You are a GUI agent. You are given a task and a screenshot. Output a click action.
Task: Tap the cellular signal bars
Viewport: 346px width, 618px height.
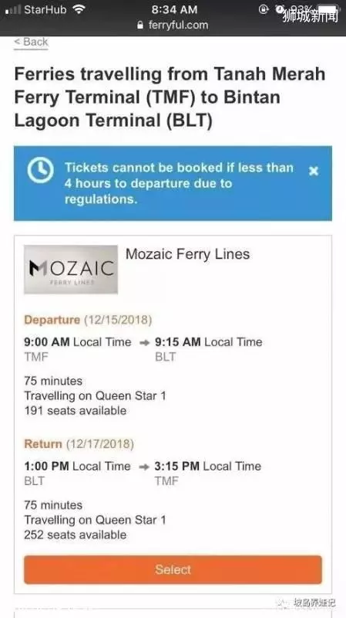point(13,9)
